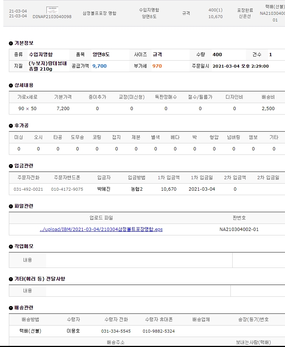Click the 배송관련 section bullet icon
This screenshot has width=285, height=347.
(11, 308)
